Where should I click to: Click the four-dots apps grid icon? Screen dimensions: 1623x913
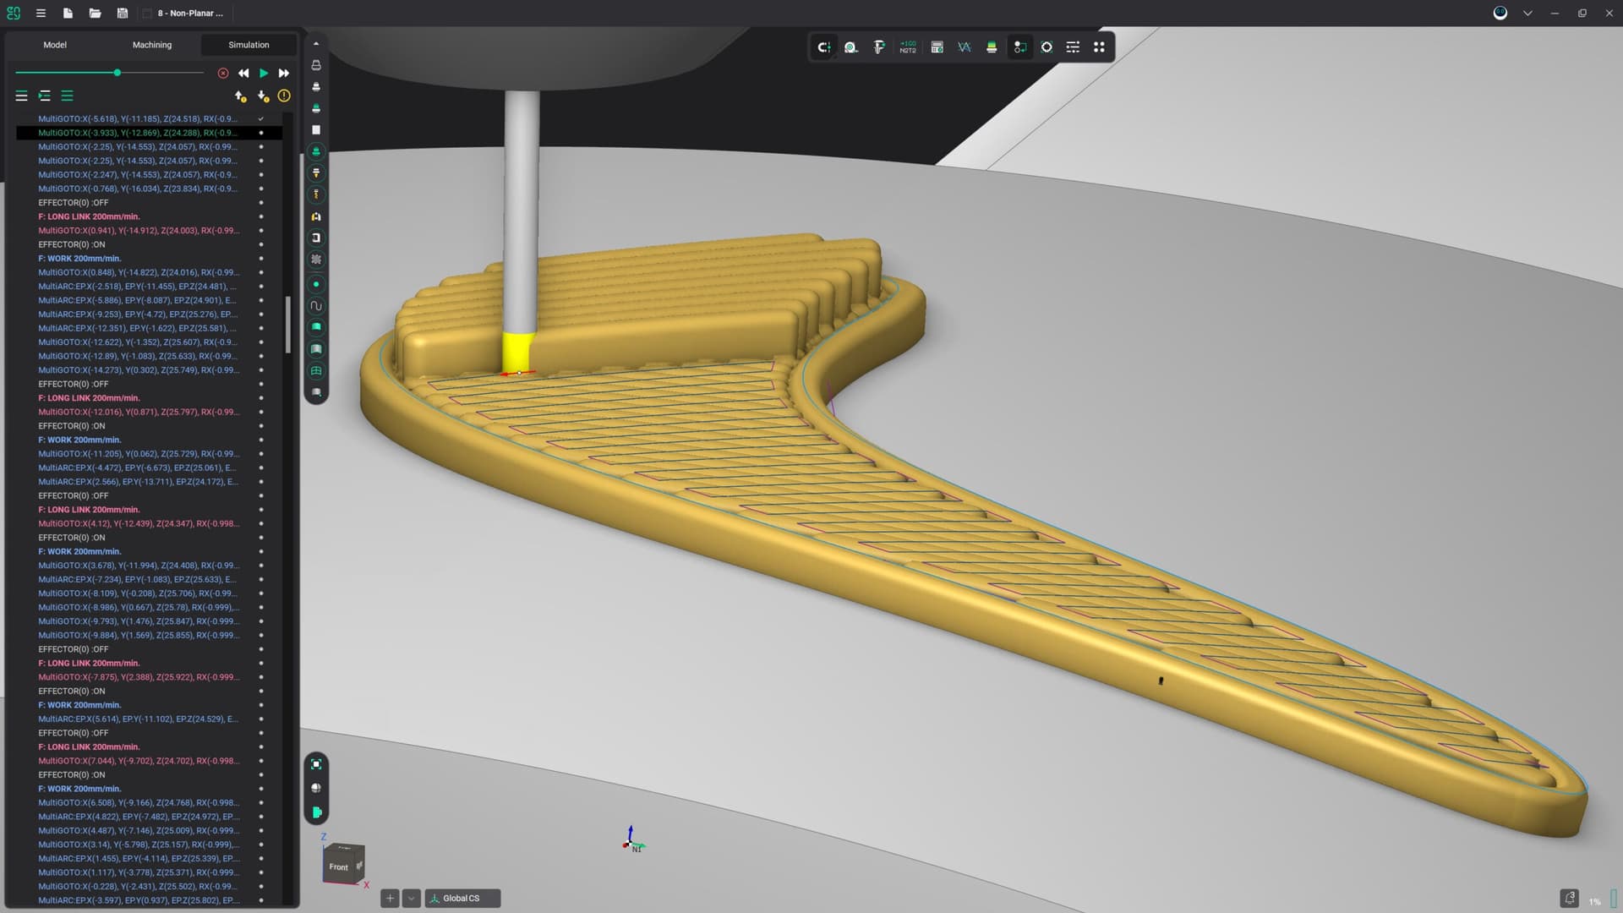pos(1099,47)
